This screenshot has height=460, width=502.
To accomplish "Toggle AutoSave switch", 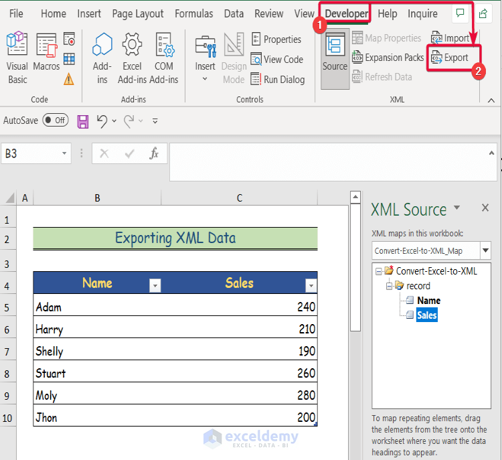I will pos(56,120).
